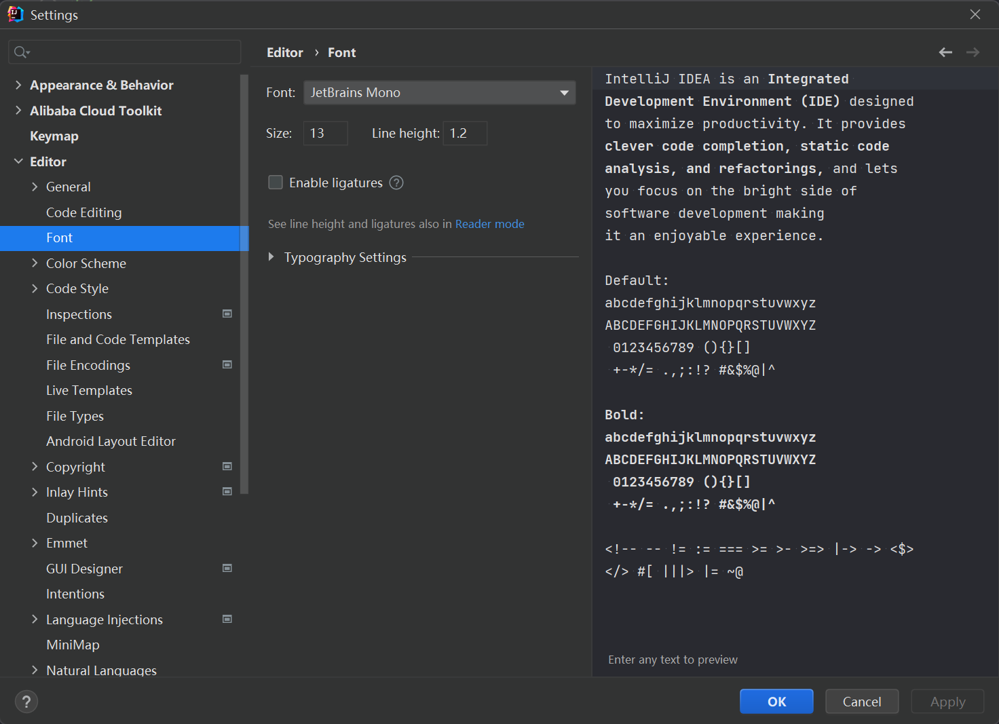Enable the ligatures checkbox

pos(276,183)
